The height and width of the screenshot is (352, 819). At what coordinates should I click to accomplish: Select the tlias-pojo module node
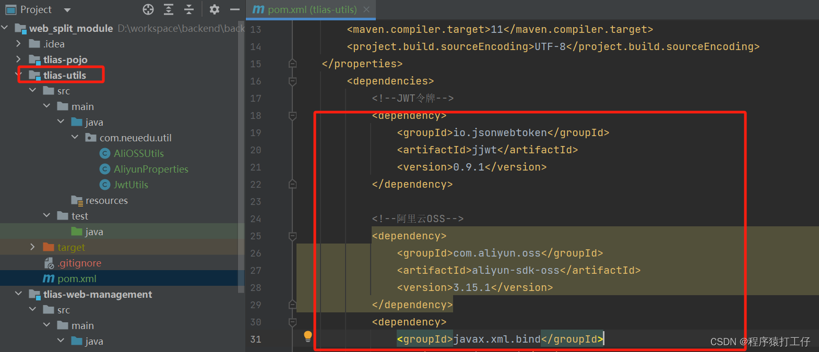click(x=65, y=59)
